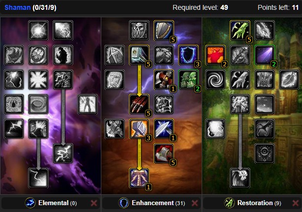Screen dimensions: 302x212
Task: Select the greyed spiral vortex Restoration talent
Action: click(x=215, y=80)
